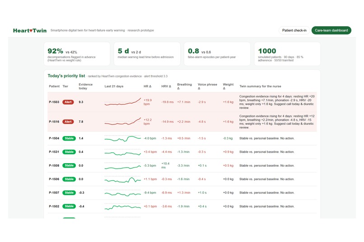Click evidence score 1.4
The image size is (364, 242).
[81, 138]
